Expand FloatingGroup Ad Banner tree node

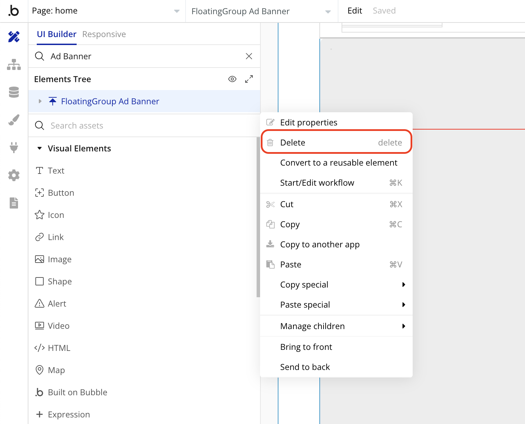pos(40,101)
